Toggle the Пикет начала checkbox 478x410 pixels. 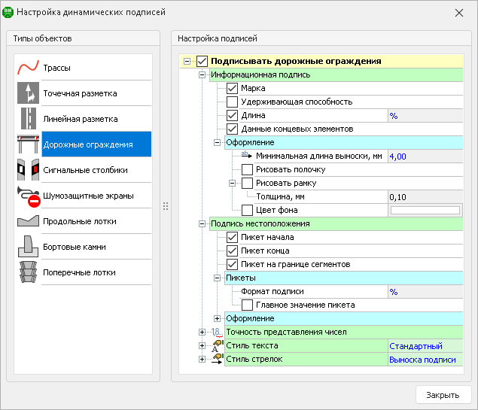tap(232, 238)
